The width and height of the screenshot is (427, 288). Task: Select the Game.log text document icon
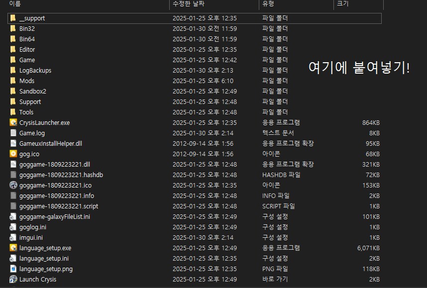click(x=13, y=133)
